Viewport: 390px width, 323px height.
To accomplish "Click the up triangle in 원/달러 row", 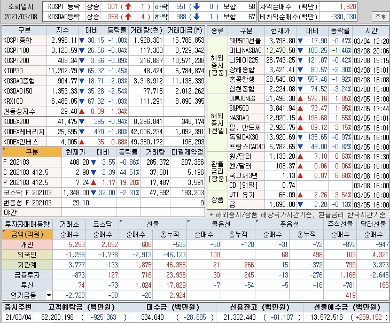I will click(300, 157).
